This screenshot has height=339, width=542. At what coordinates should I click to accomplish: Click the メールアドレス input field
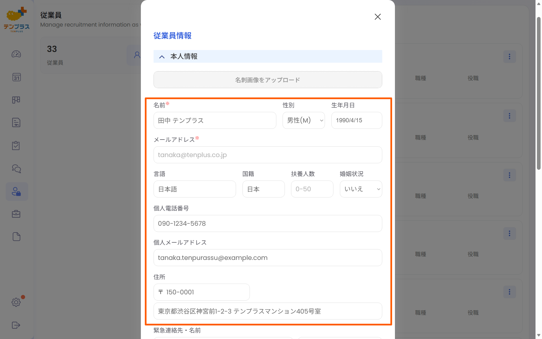coord(268,155)
